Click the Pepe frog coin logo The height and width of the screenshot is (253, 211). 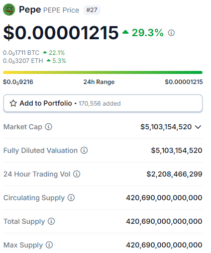point(9,10)
